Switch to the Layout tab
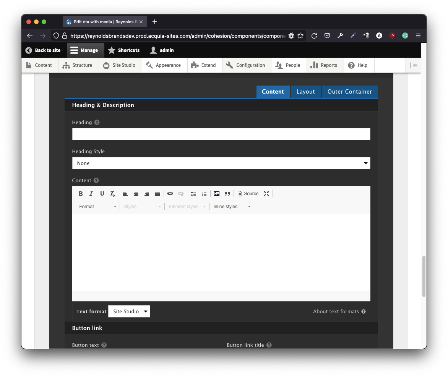This screenshot has width=448, height=377. pos(305,92)
